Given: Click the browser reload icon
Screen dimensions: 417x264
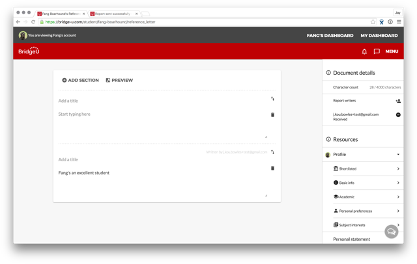Looking at the screenshot, I should (x=33, y=22).
